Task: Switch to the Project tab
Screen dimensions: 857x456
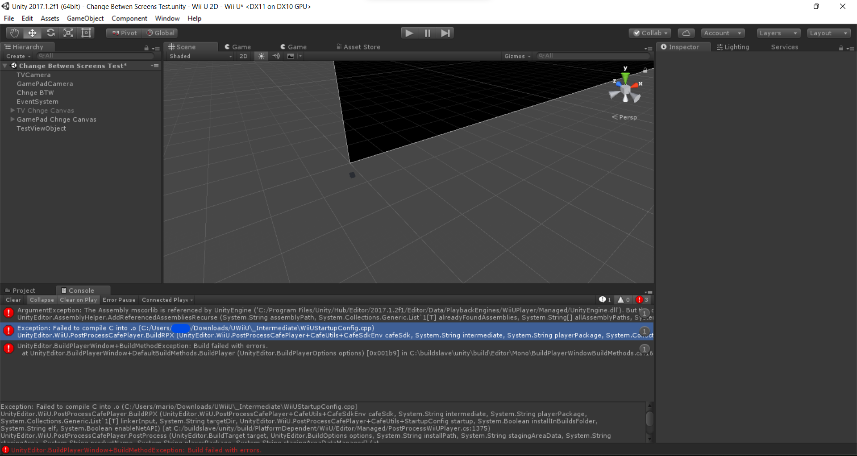Action: (x=20, y=290)
